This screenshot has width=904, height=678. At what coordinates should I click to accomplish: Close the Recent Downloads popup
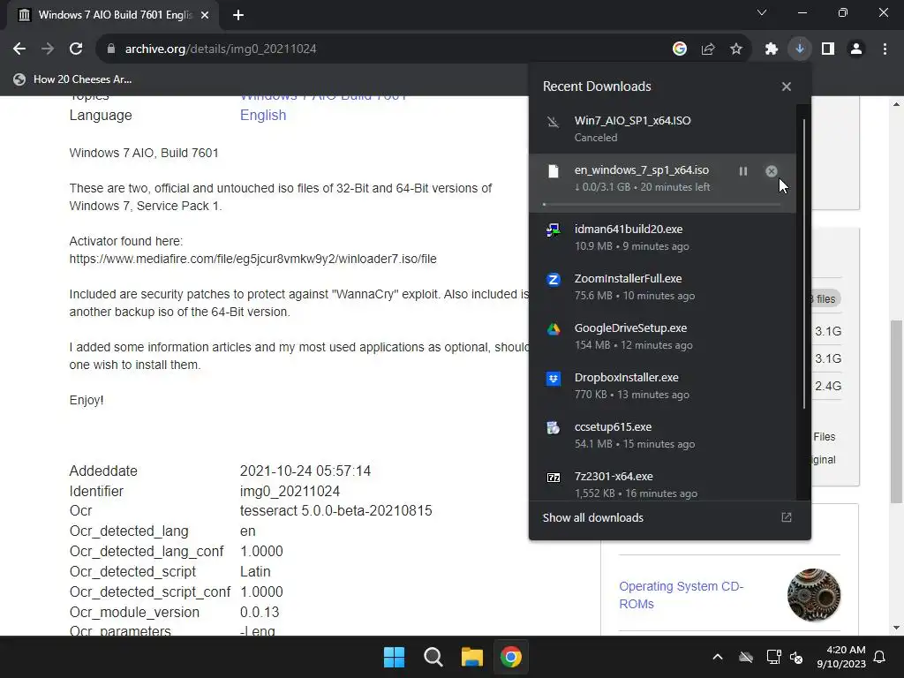[787, 87]
